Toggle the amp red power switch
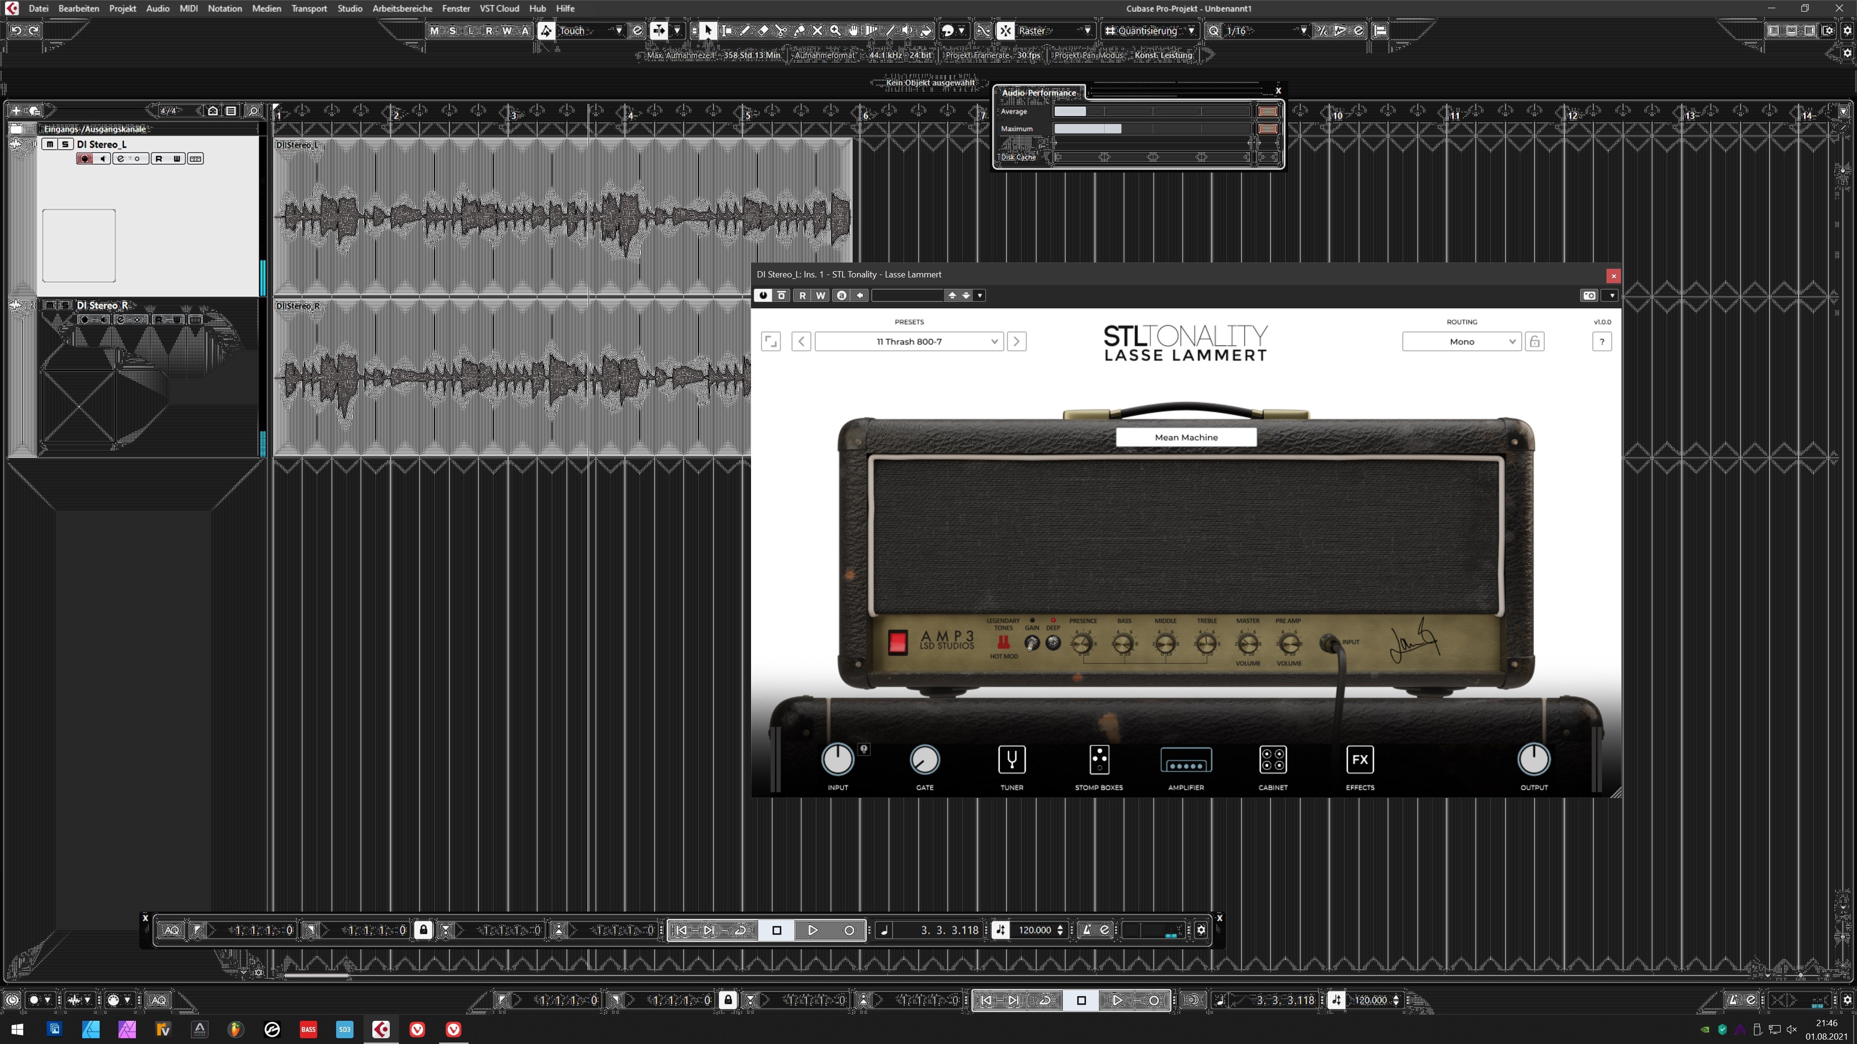 pyautogui.click(x=898, y=642)
